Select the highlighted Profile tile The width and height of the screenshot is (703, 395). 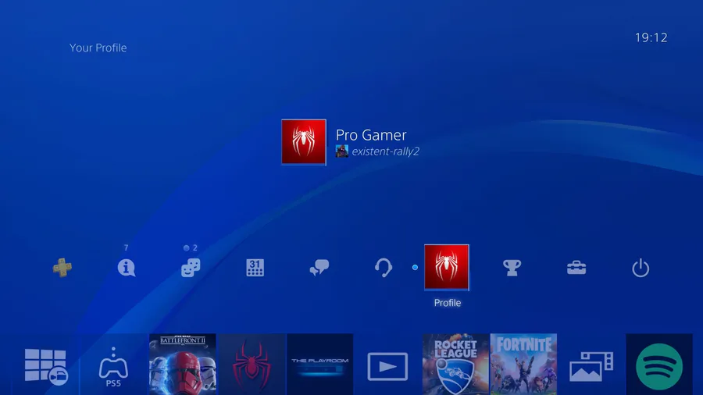pos(447,267)
